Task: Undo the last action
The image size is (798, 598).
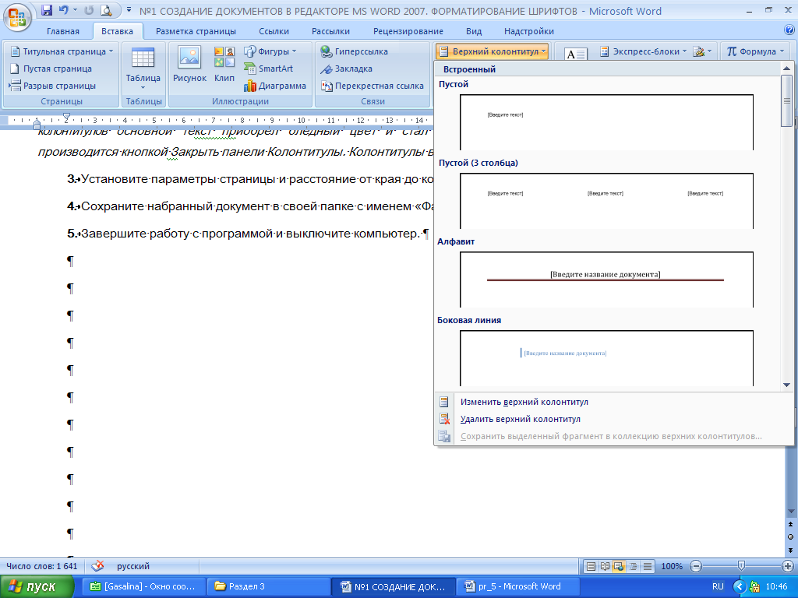Action: 64,10
